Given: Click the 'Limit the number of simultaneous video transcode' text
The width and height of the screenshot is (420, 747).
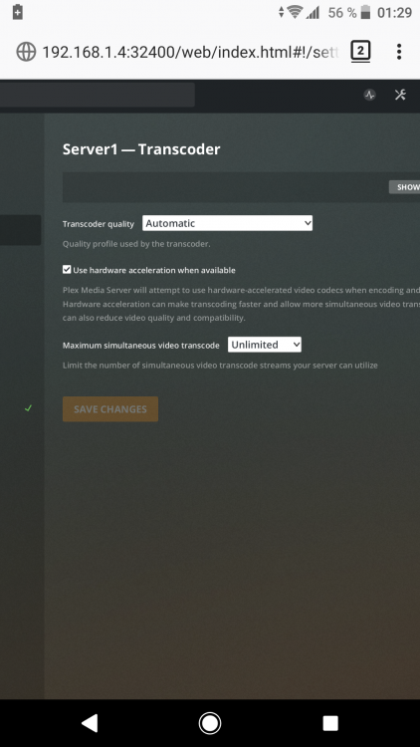Looking at the screenshot, I should pos(220,366).
